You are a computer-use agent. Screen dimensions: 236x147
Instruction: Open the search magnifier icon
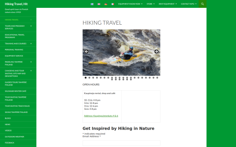tap(203, 4)
